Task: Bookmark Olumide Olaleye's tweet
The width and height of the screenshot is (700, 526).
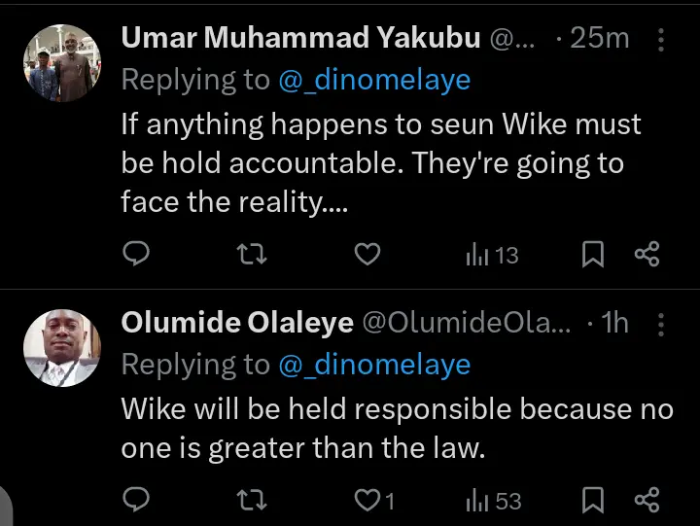Action: click(x=593, y=501)
